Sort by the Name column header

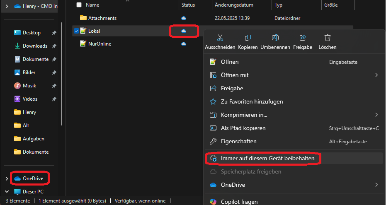[92, 5]
